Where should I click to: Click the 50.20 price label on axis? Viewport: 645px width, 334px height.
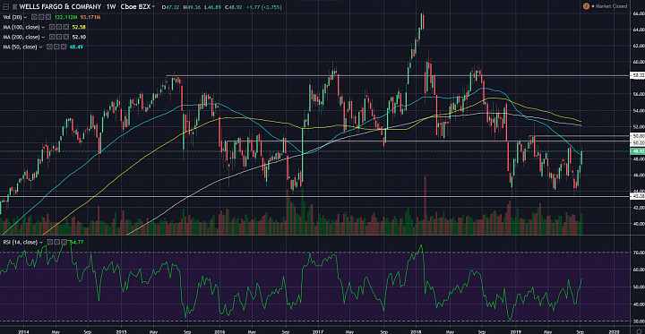pyautogui.click(x=637, y=142)
